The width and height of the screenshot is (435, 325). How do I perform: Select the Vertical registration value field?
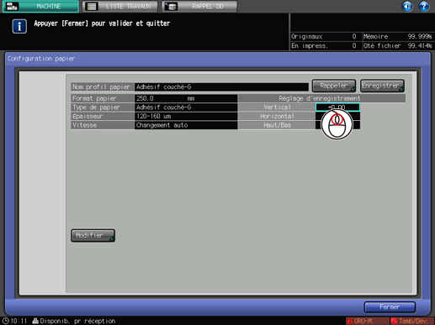pyautogui.click(x=337, y=107)
